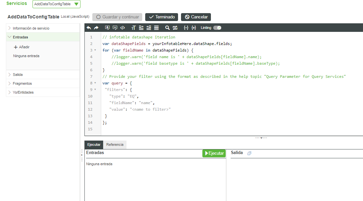Click the expand all code blocks icon
Screen dimensions: 363x201
[194, 28]
